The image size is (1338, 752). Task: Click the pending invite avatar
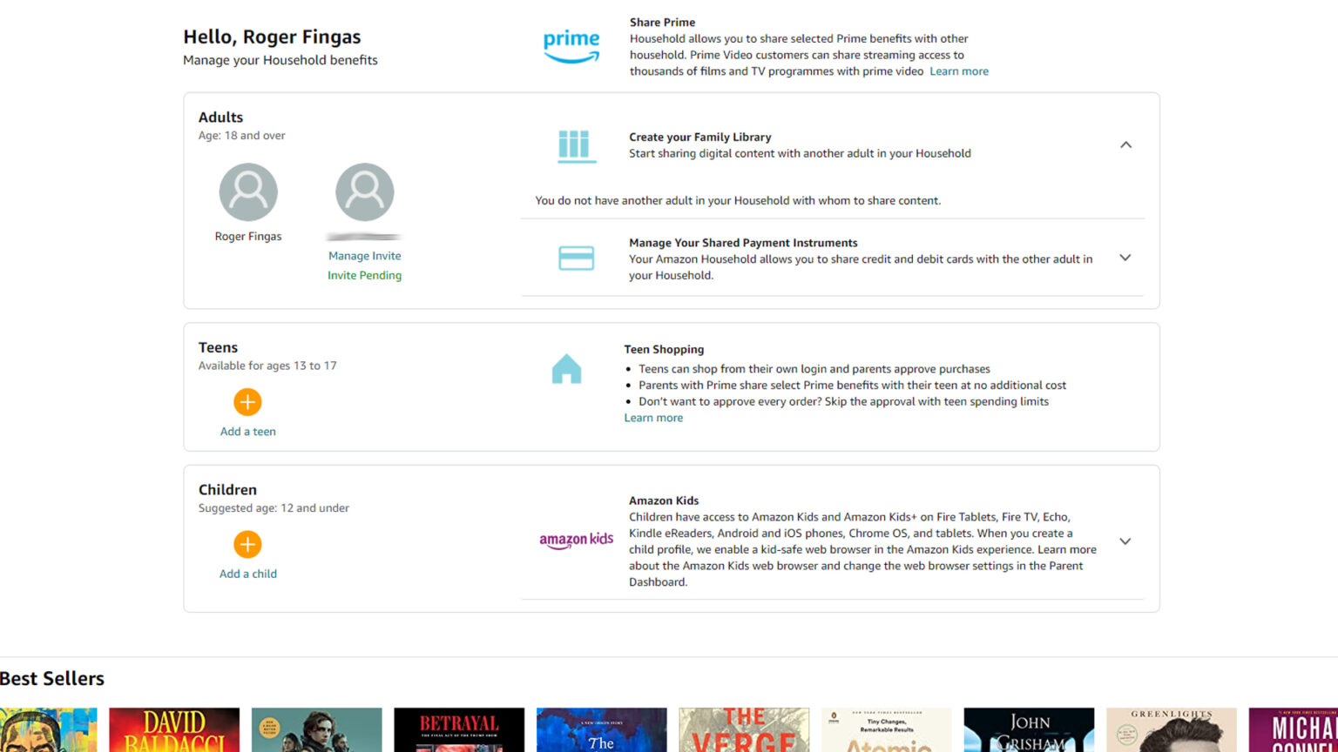coord(364,191)
